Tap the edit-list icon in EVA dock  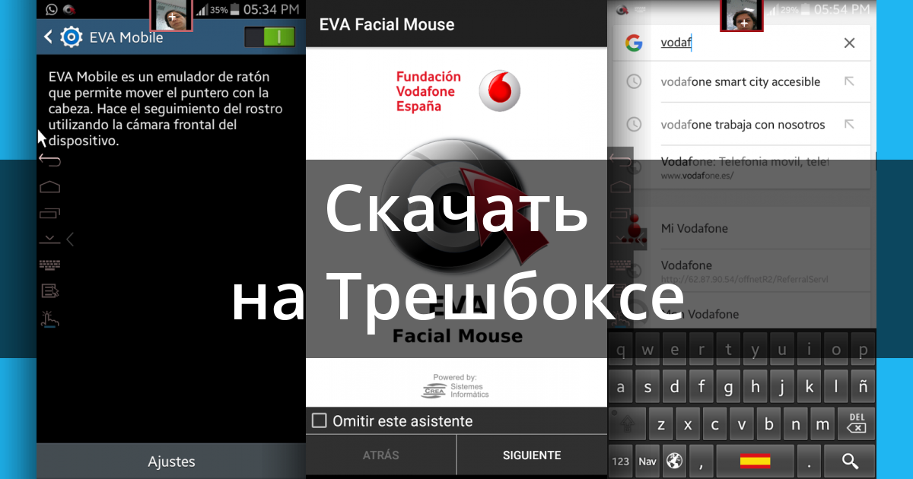coord(49,290)
